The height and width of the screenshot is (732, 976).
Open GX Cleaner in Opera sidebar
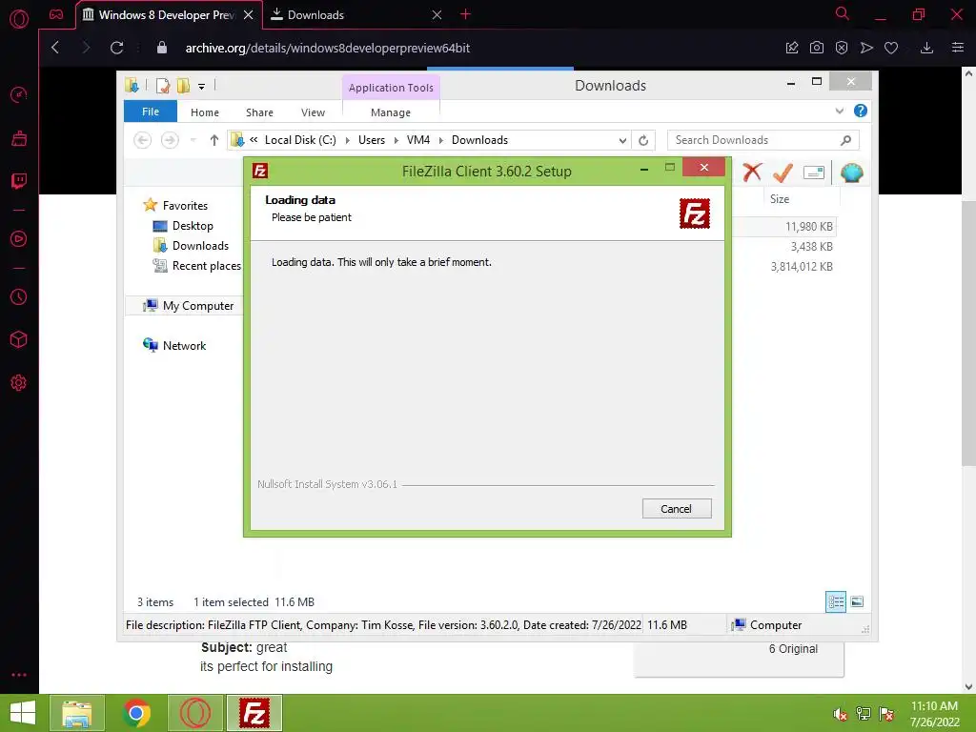19,138
